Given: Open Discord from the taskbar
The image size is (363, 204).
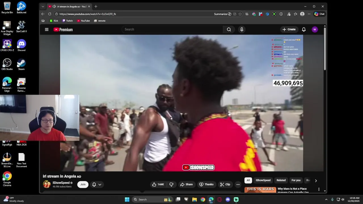Looking at the screenshot, I should 228,199.
